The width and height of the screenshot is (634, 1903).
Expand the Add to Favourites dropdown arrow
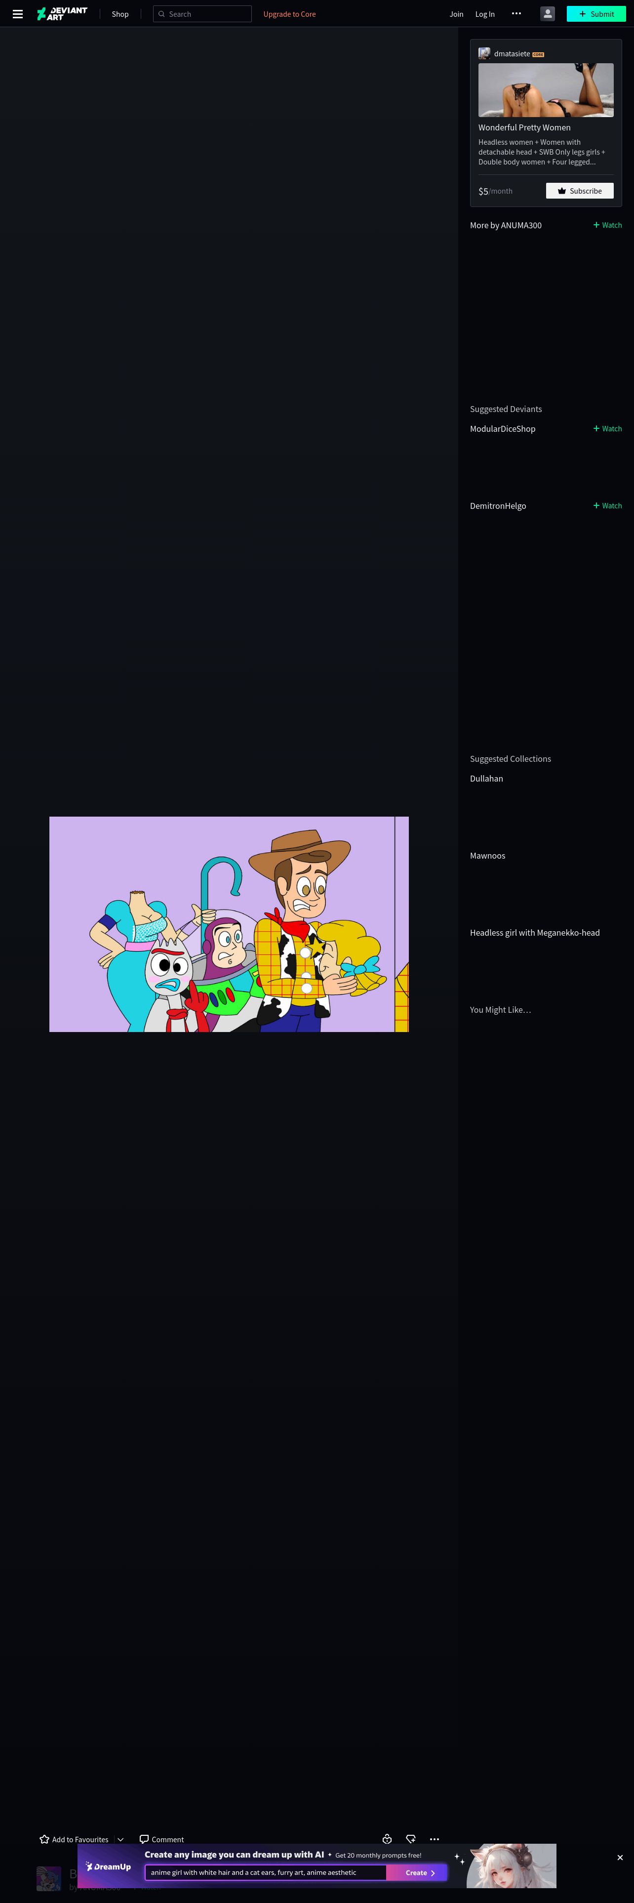(120, 1839)
